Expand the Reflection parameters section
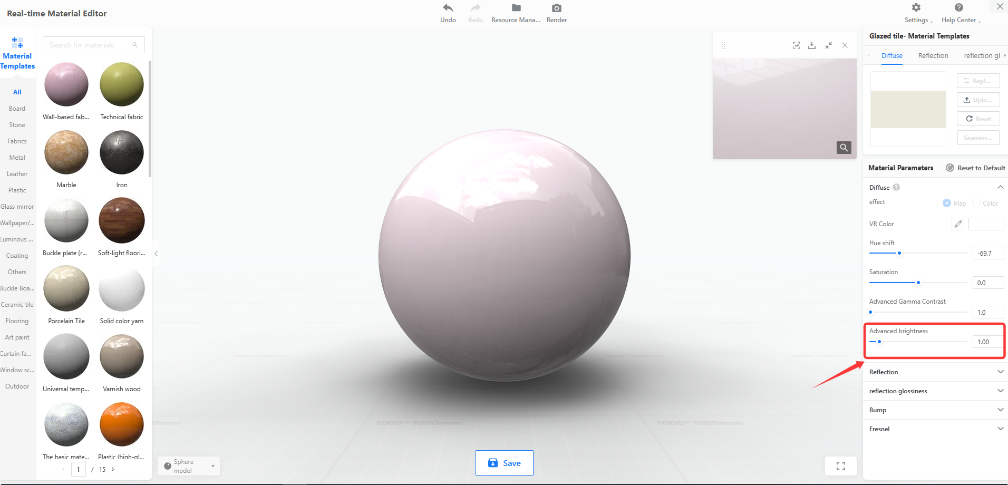This screenshot has height=485, width=1008. pyautogui.click(x=935, y=372)
